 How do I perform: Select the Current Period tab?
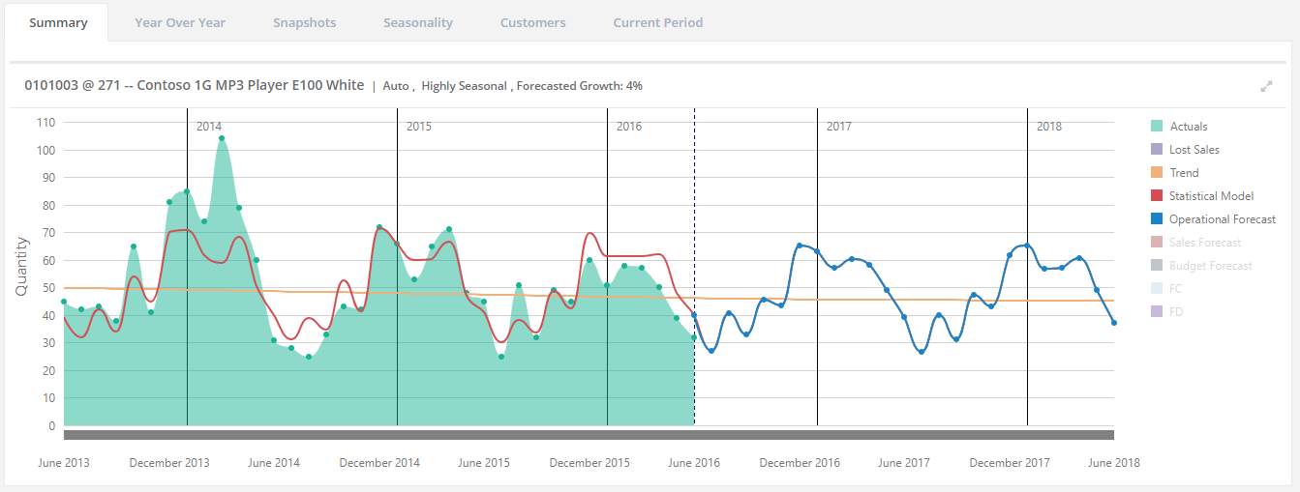[658, 22]
